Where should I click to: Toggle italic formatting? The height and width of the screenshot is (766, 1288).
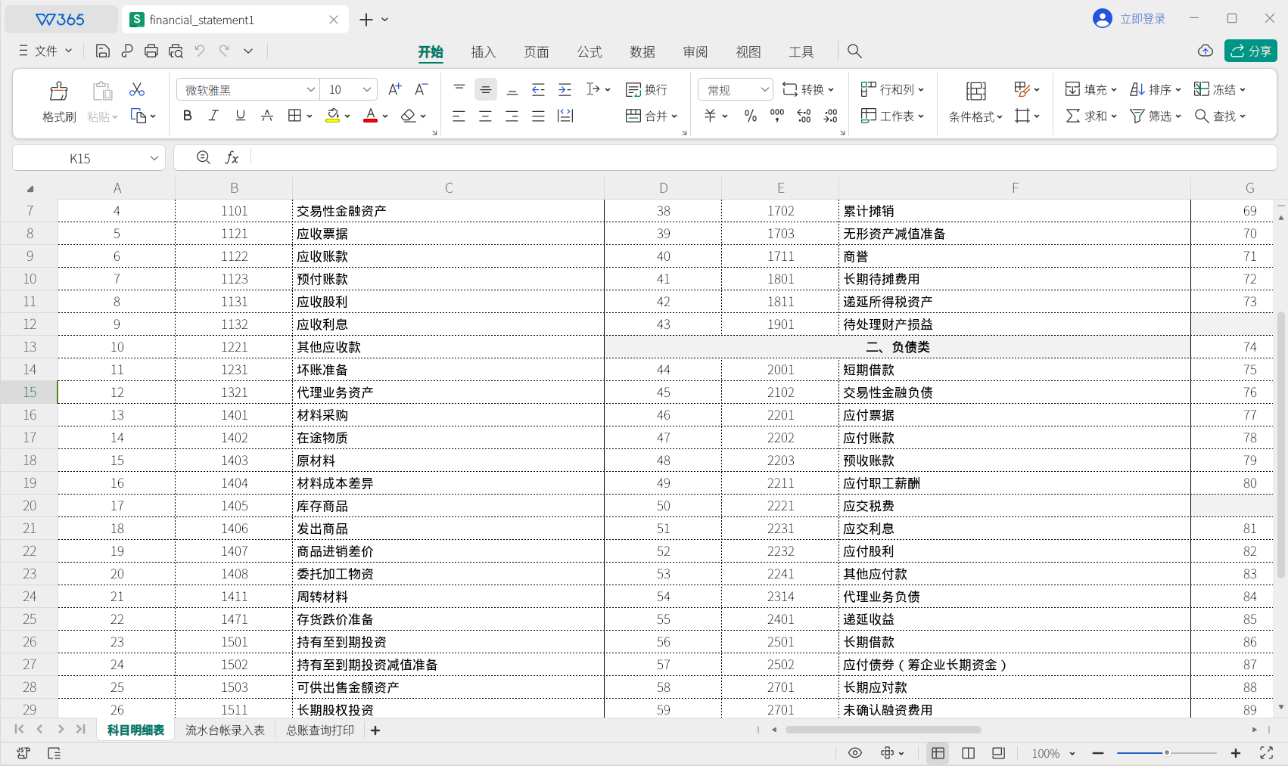(x=213, y=116)
